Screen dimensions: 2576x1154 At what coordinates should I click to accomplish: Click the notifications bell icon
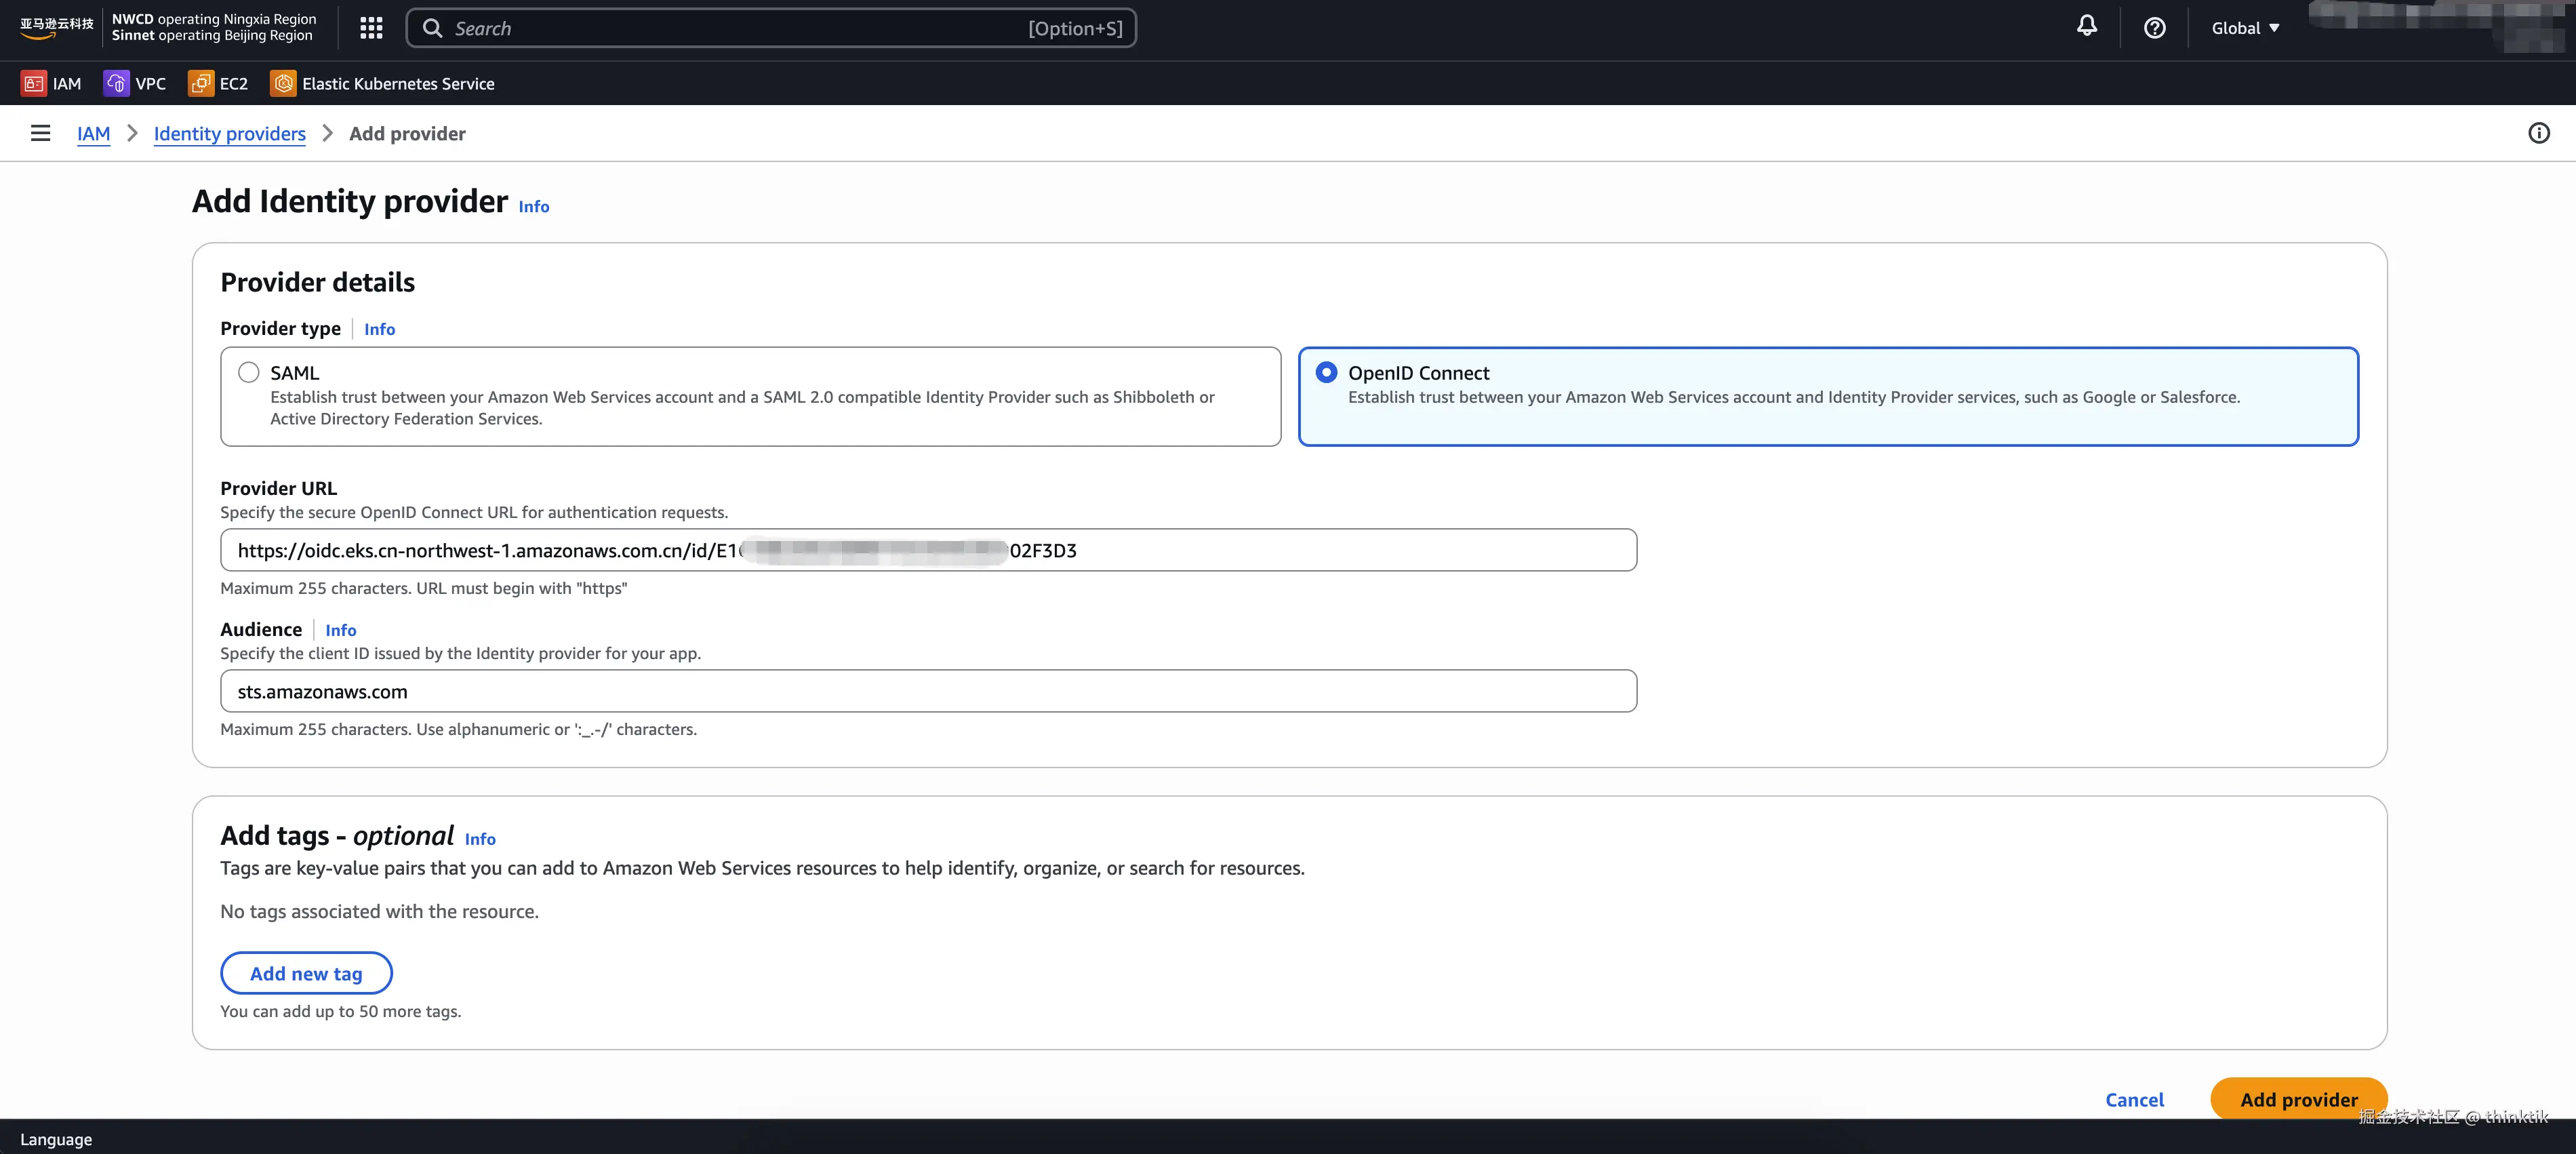click(x=2086, y=27)
